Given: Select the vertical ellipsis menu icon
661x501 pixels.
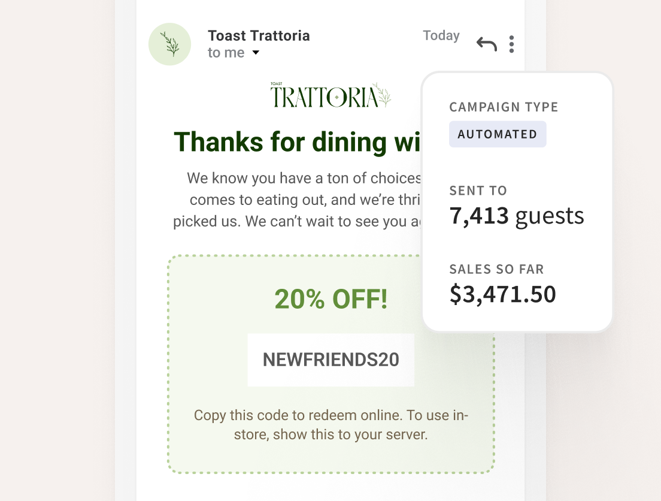Looking at the screenshot, I should click(511, 44).
